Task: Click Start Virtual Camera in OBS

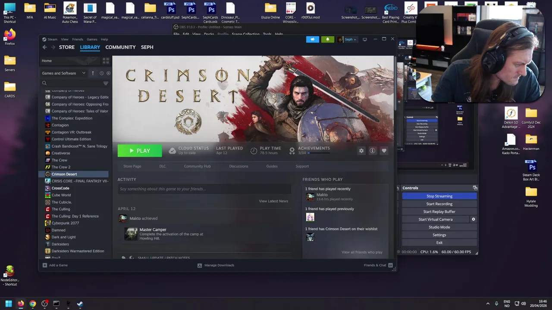Action: [x=436, y=220]
